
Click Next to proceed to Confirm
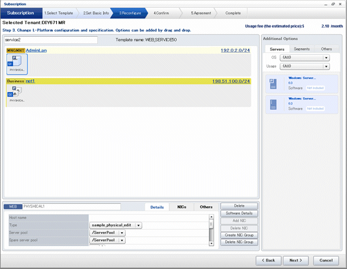(295, 261)
